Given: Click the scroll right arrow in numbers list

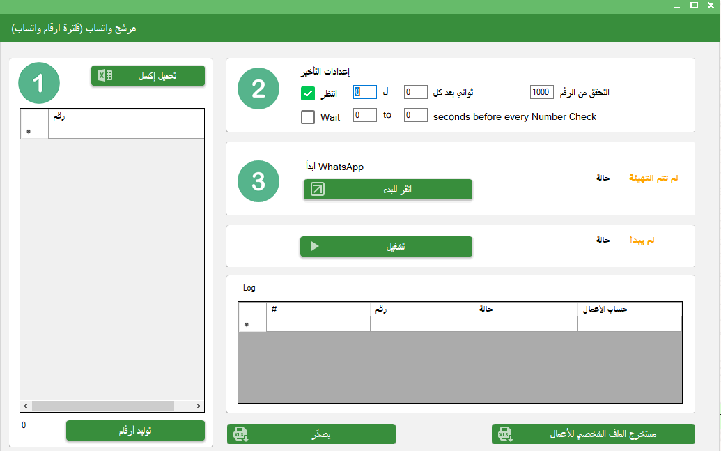Looking at the screenshot, I should (x=198, y=406).
